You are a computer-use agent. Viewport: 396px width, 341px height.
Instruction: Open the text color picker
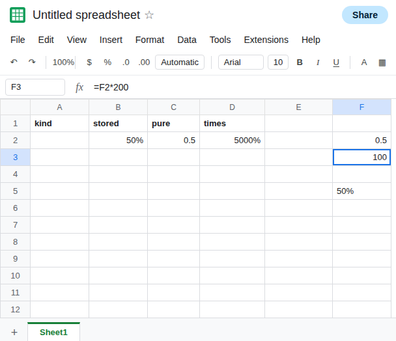[x=364, y=62]
